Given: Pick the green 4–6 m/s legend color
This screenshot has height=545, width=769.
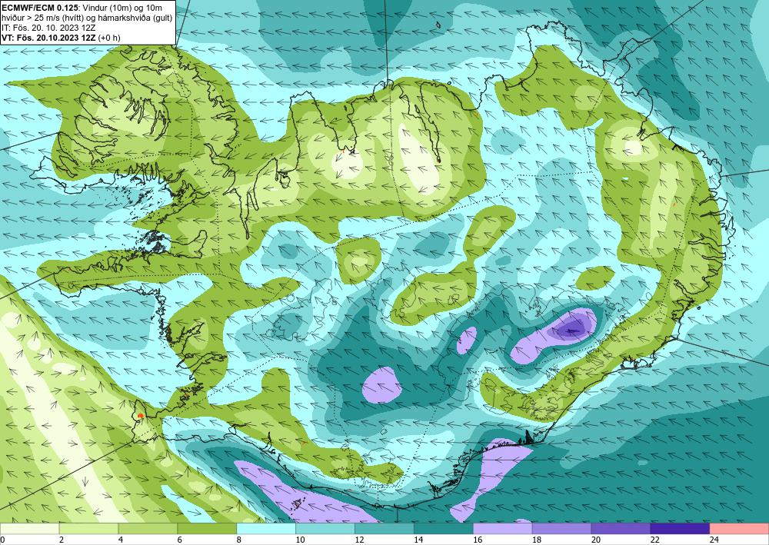Looking at the screenshot, I should click(148, 529).
